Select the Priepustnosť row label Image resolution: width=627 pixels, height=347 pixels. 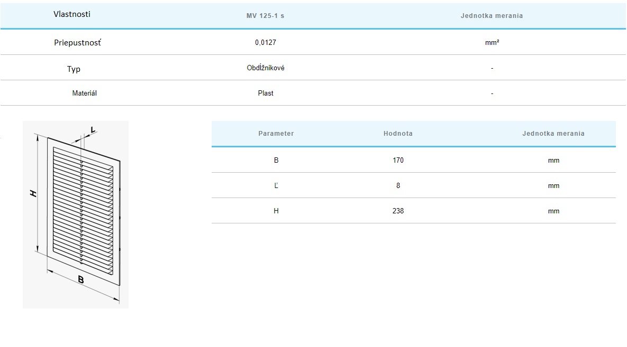click(x=77, y=42)
